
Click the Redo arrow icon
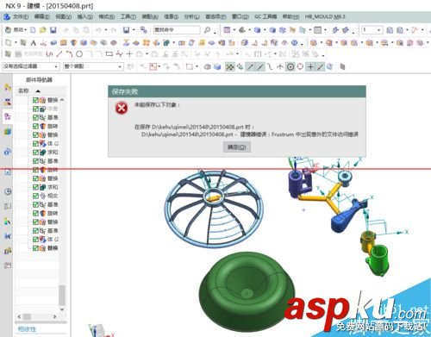(114, 30)
